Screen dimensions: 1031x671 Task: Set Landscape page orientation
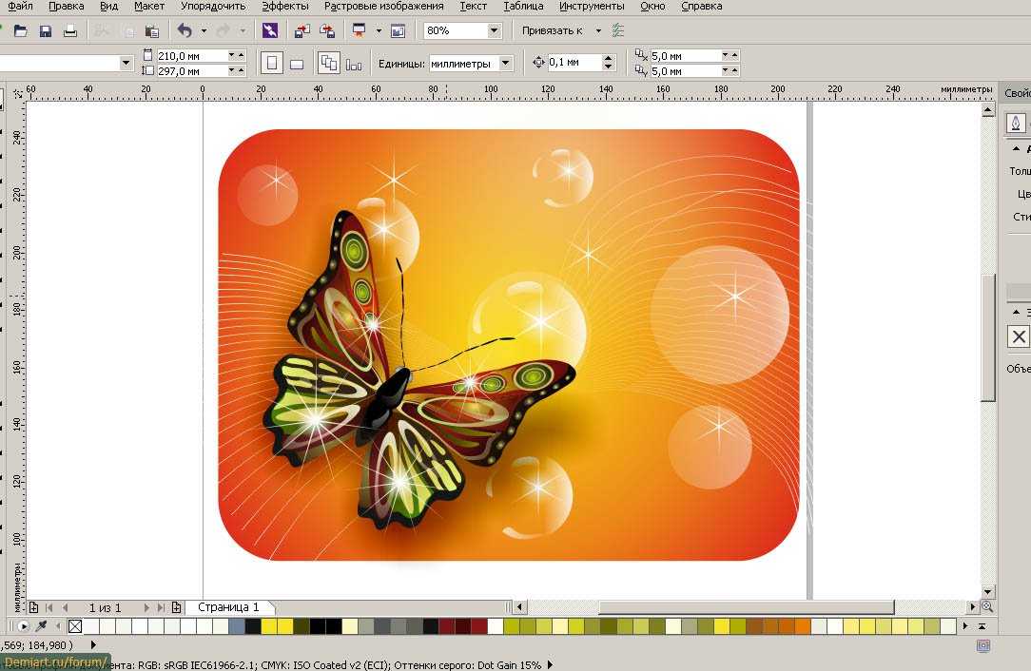pyautogui.click(x=297, y=64)
